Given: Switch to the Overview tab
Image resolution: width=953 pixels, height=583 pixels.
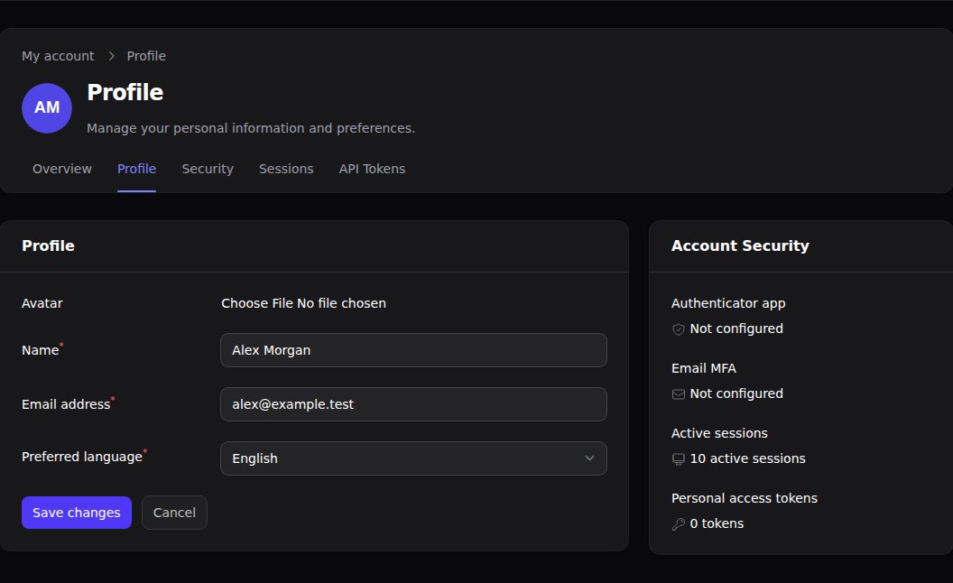Looking at the screenshot, I should coord(62,169).
